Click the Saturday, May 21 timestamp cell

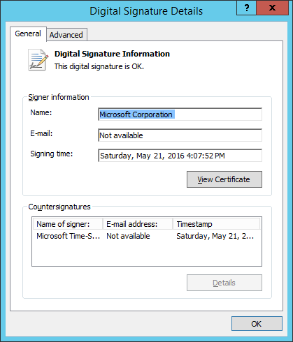click(x=215, y=236)
